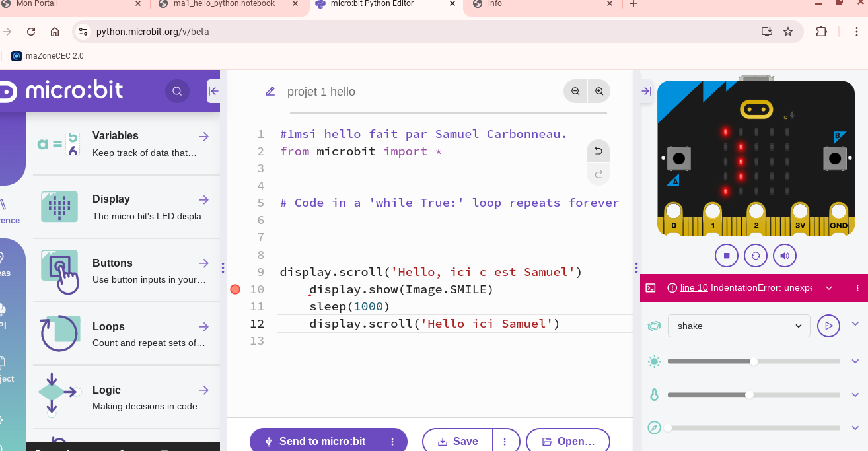Open the gesture dropdown showing shake
The height and width of the screenshot is (451, 868).
coord(739,326)
